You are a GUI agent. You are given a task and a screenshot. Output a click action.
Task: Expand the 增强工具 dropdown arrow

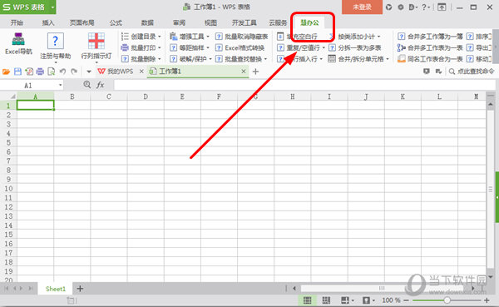coord(208,37)
